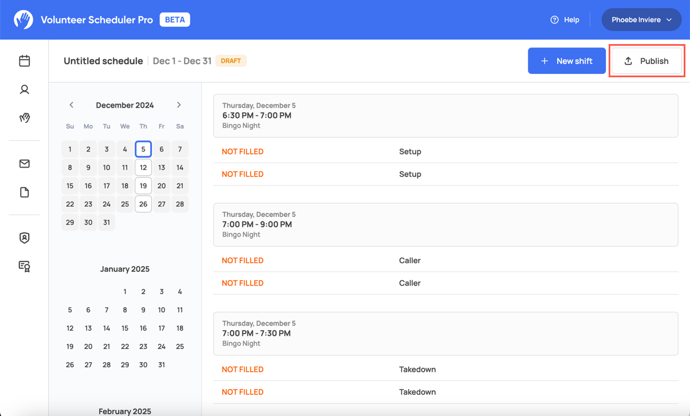
Task: Open the mail messages sidebar icon
Action: click(x=24, y=164)
